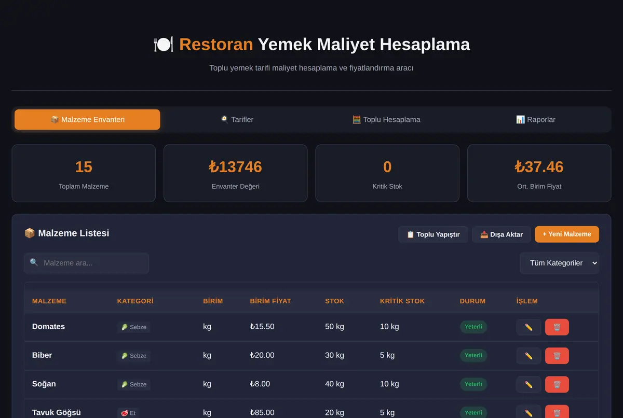Click the Toplam Malzeme stat card
Image resolution: width=623 pixels, height=418 pixels.
point(84,173)
